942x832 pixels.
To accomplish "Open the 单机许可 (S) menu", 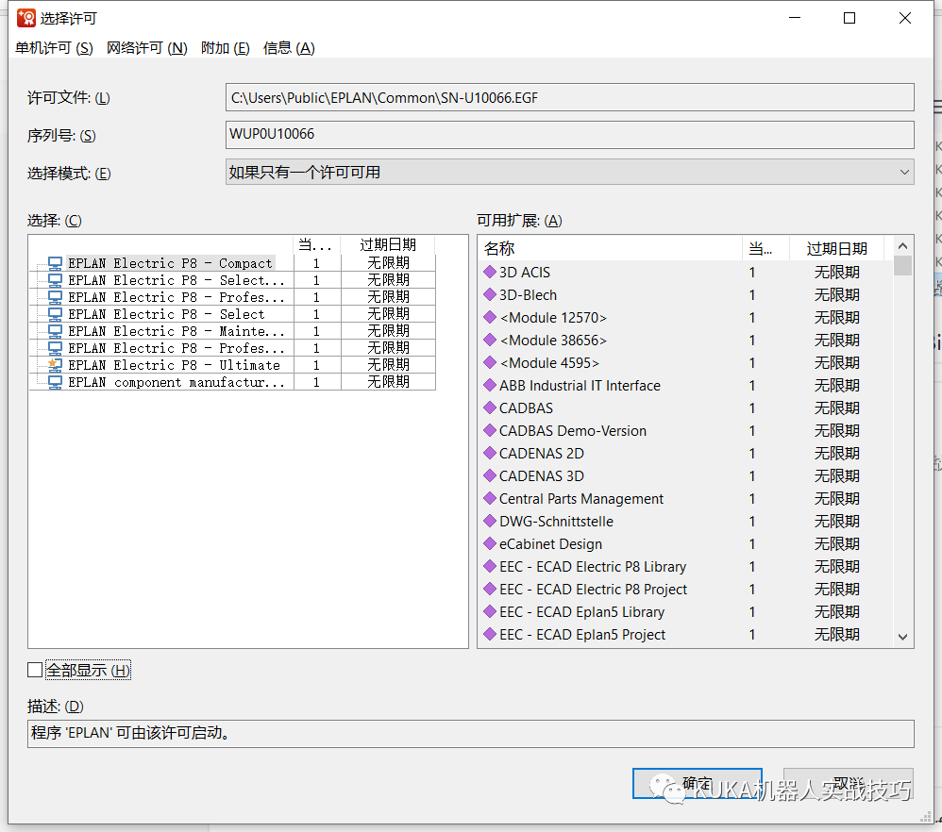I will pyautogui.click(x=54, y=48).
